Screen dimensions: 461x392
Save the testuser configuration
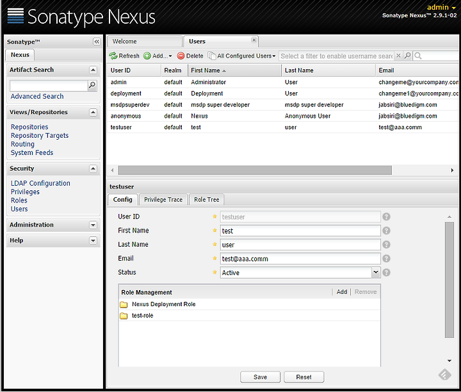[x=260, y=377]
